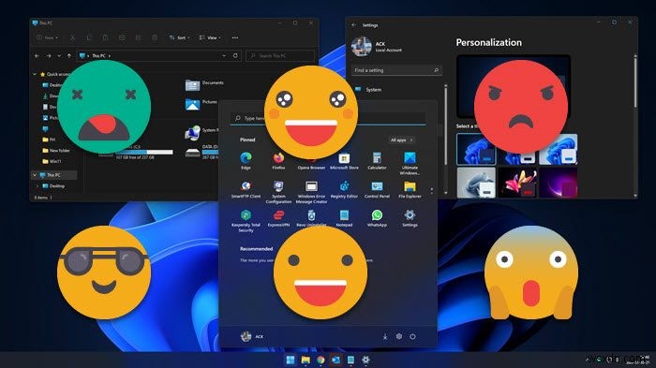This screenshot has width=656, height=368.
Task: Open SmartFTP Client from Start menu
Action: pos(246,189)
